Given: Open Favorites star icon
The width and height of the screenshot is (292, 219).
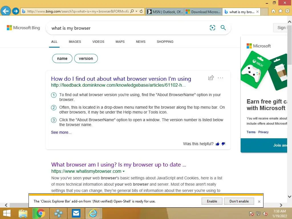Looking at the screenshot, I should pos(281,11).
